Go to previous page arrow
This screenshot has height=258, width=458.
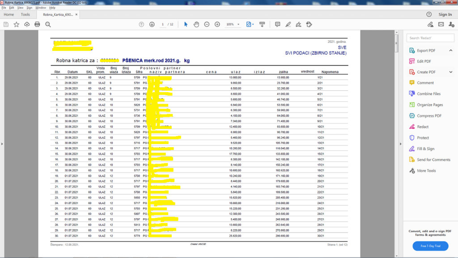[141, 25]
